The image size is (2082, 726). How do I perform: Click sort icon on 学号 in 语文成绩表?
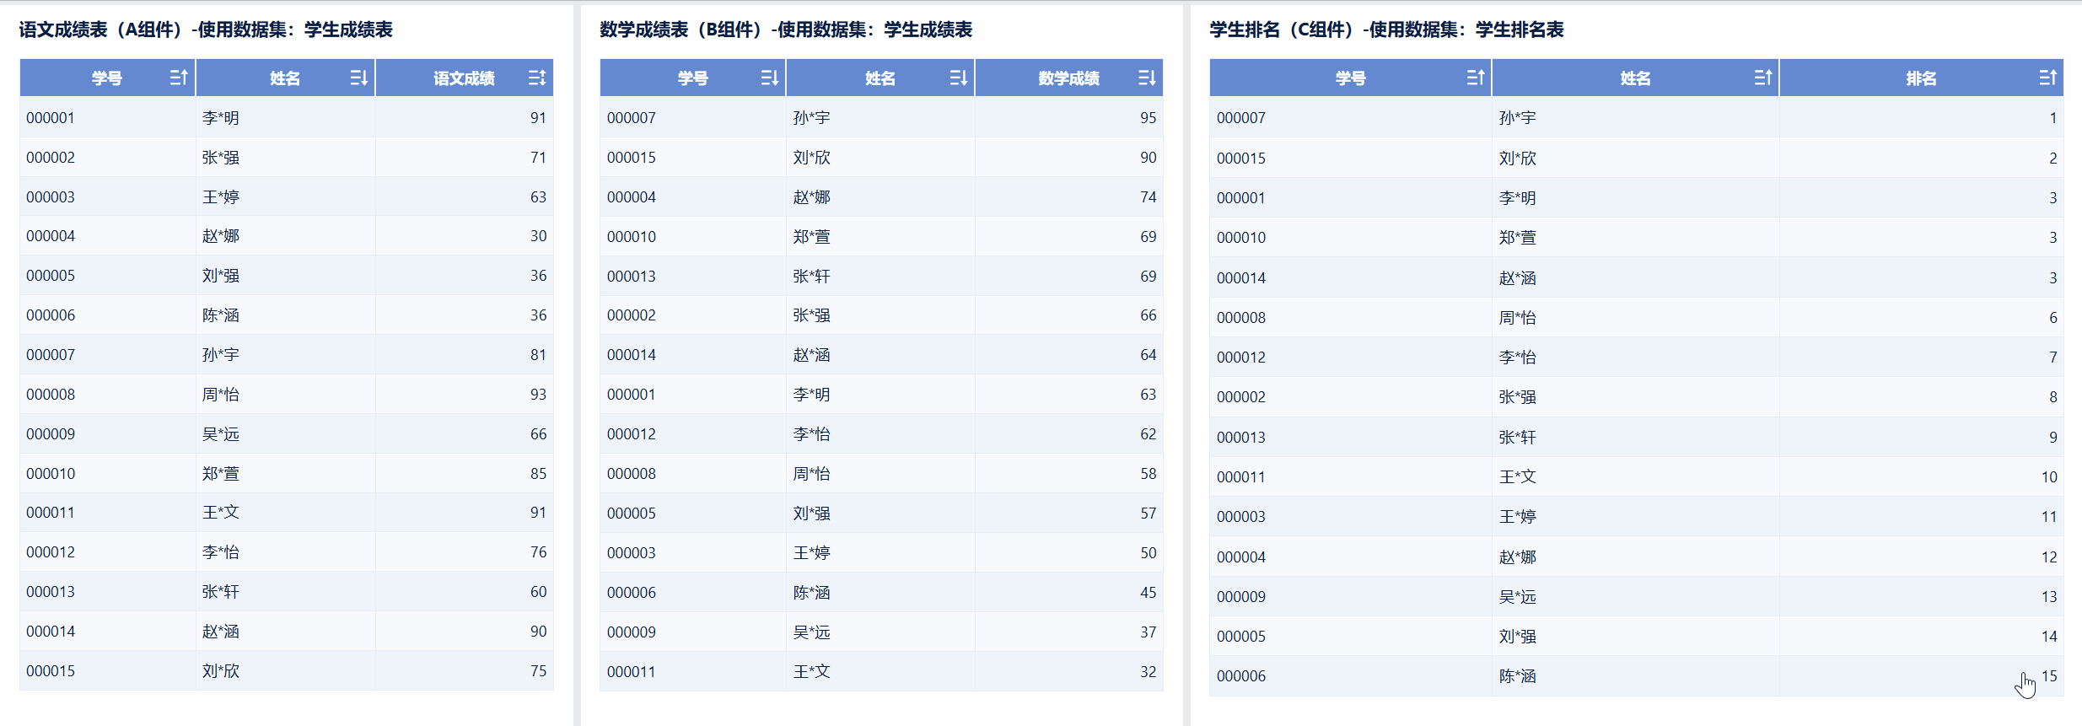tap(179, 78)
